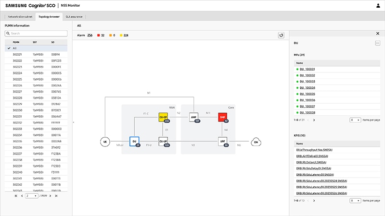385x216 pixels.
Task: Open DRB.AirIfDelayDl.SNSSAI KPI link
Action: click(312, 156)
